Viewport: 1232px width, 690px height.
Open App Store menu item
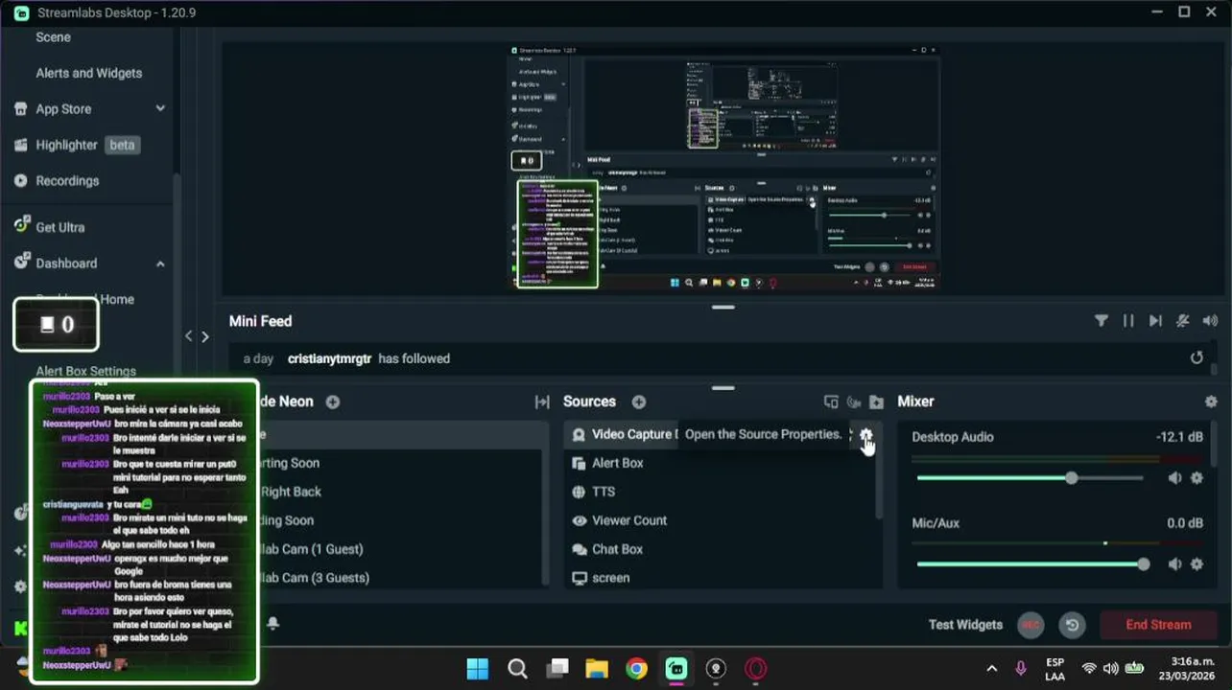coord(63,109)
